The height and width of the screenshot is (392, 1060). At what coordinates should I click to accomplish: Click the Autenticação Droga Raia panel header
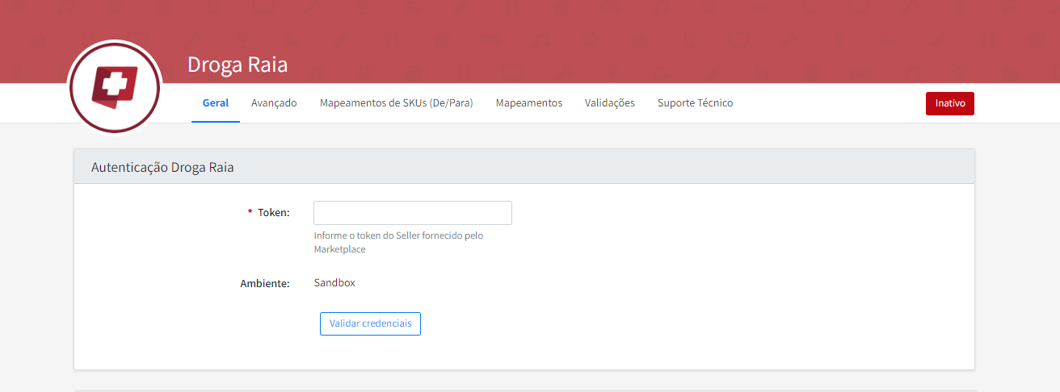[x=524, y=167]
